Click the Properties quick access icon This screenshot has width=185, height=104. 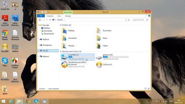coord(42,12)
